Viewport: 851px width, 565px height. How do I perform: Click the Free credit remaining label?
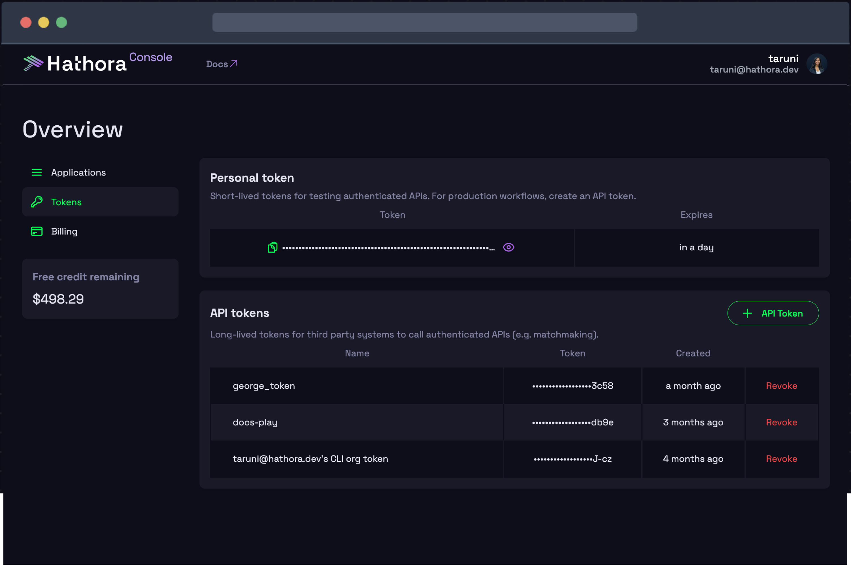pyautogui.click(x=86, y=277)
